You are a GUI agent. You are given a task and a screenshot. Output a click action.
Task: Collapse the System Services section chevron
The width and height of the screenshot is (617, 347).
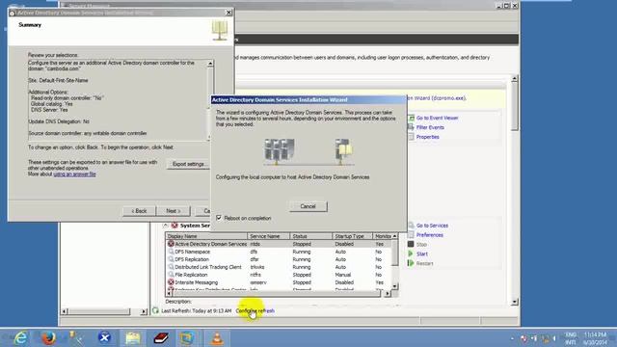point(165,226)
